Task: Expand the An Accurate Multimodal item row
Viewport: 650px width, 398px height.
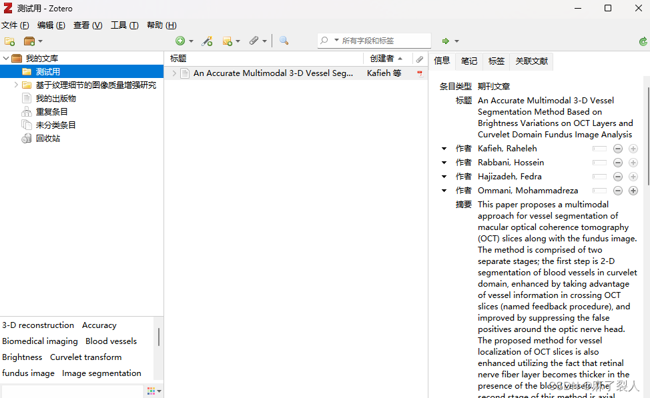Action: (175, 73)
